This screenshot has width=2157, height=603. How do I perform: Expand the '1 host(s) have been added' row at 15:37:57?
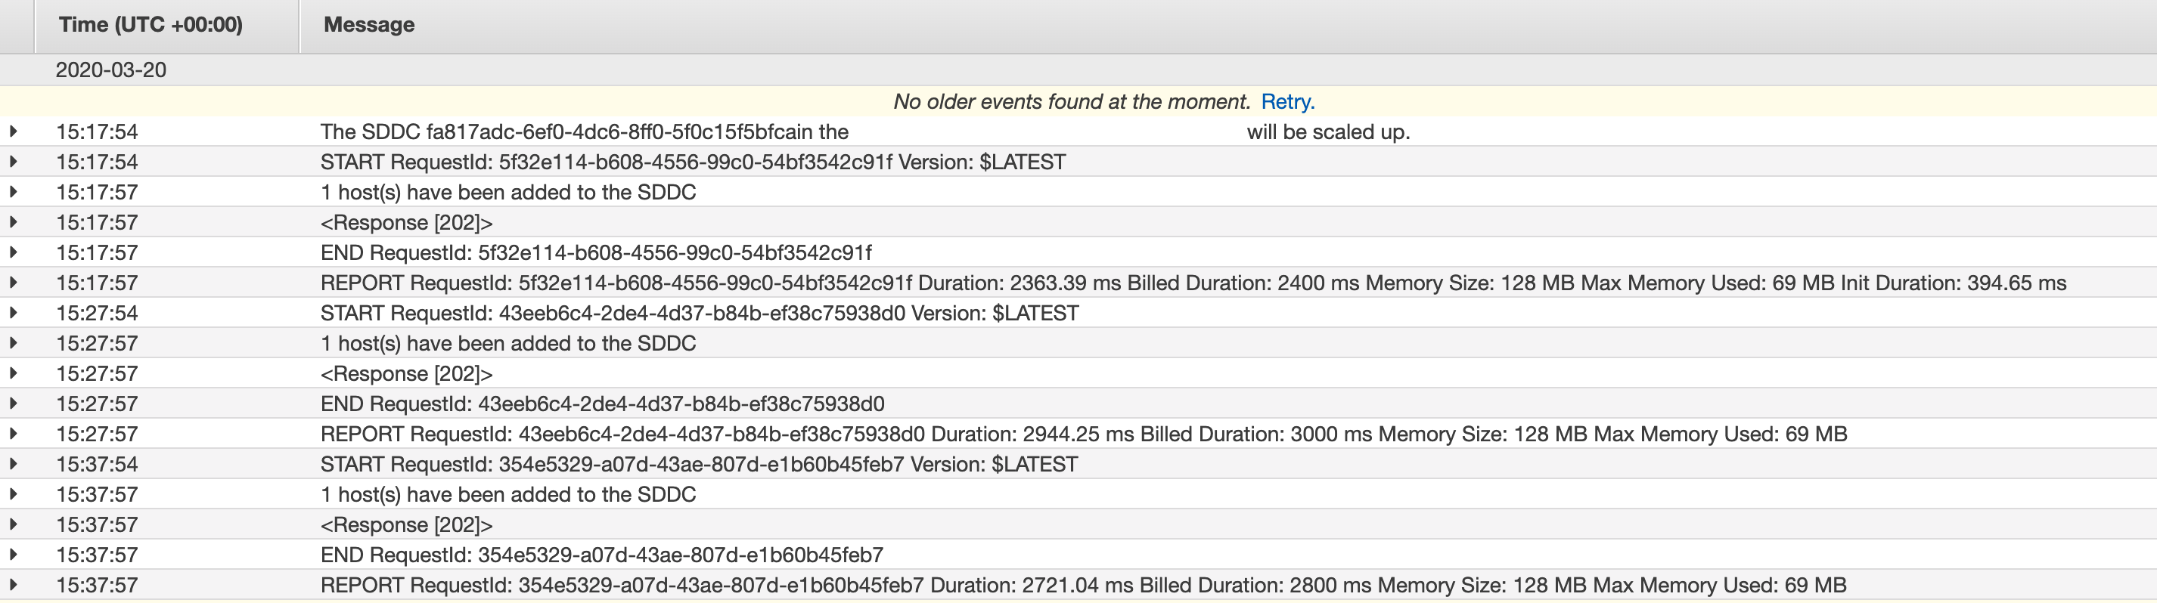pos(14,493)
